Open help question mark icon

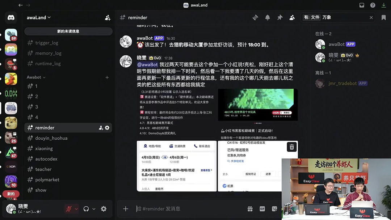(373, 5)
